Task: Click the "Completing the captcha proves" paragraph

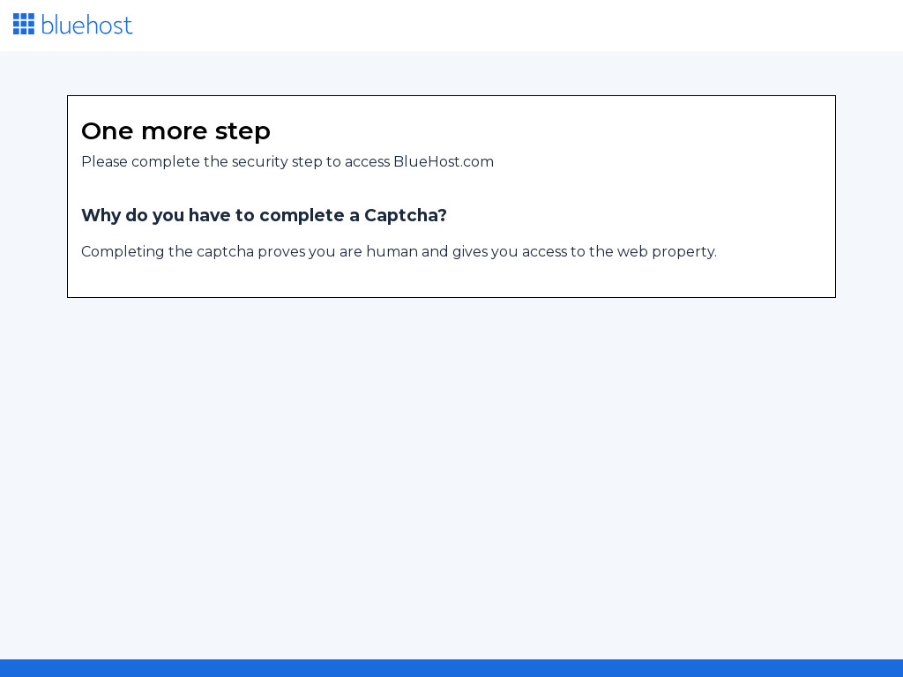Action: coord(399,252)
